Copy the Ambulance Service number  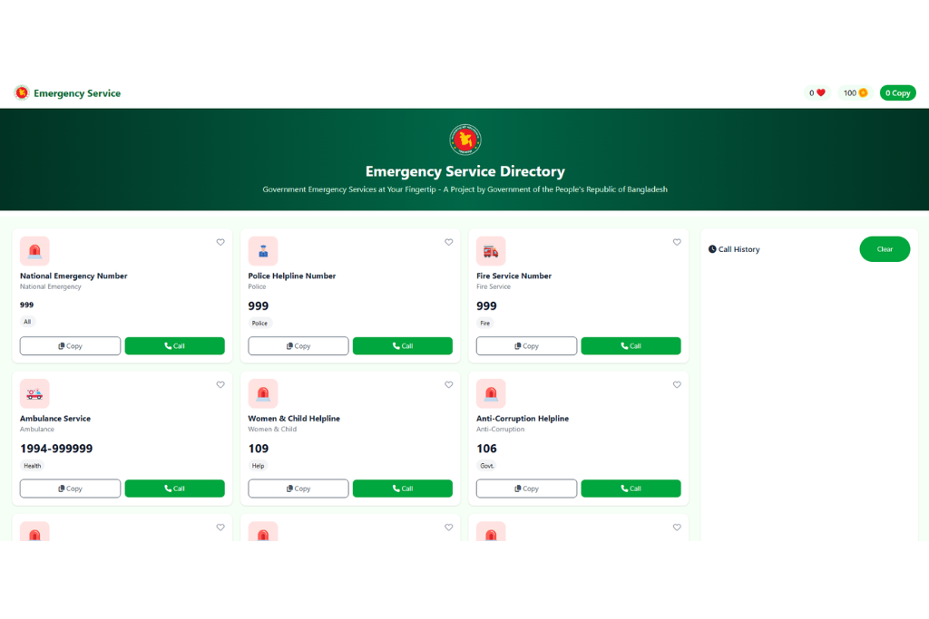click(x=70, y=488)
